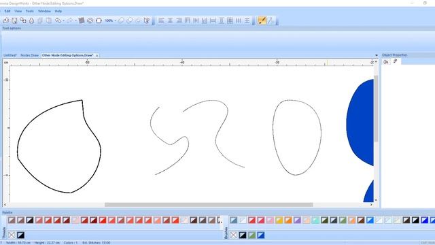Open the Window menu

pyautogui.click(x=44, y=11)
